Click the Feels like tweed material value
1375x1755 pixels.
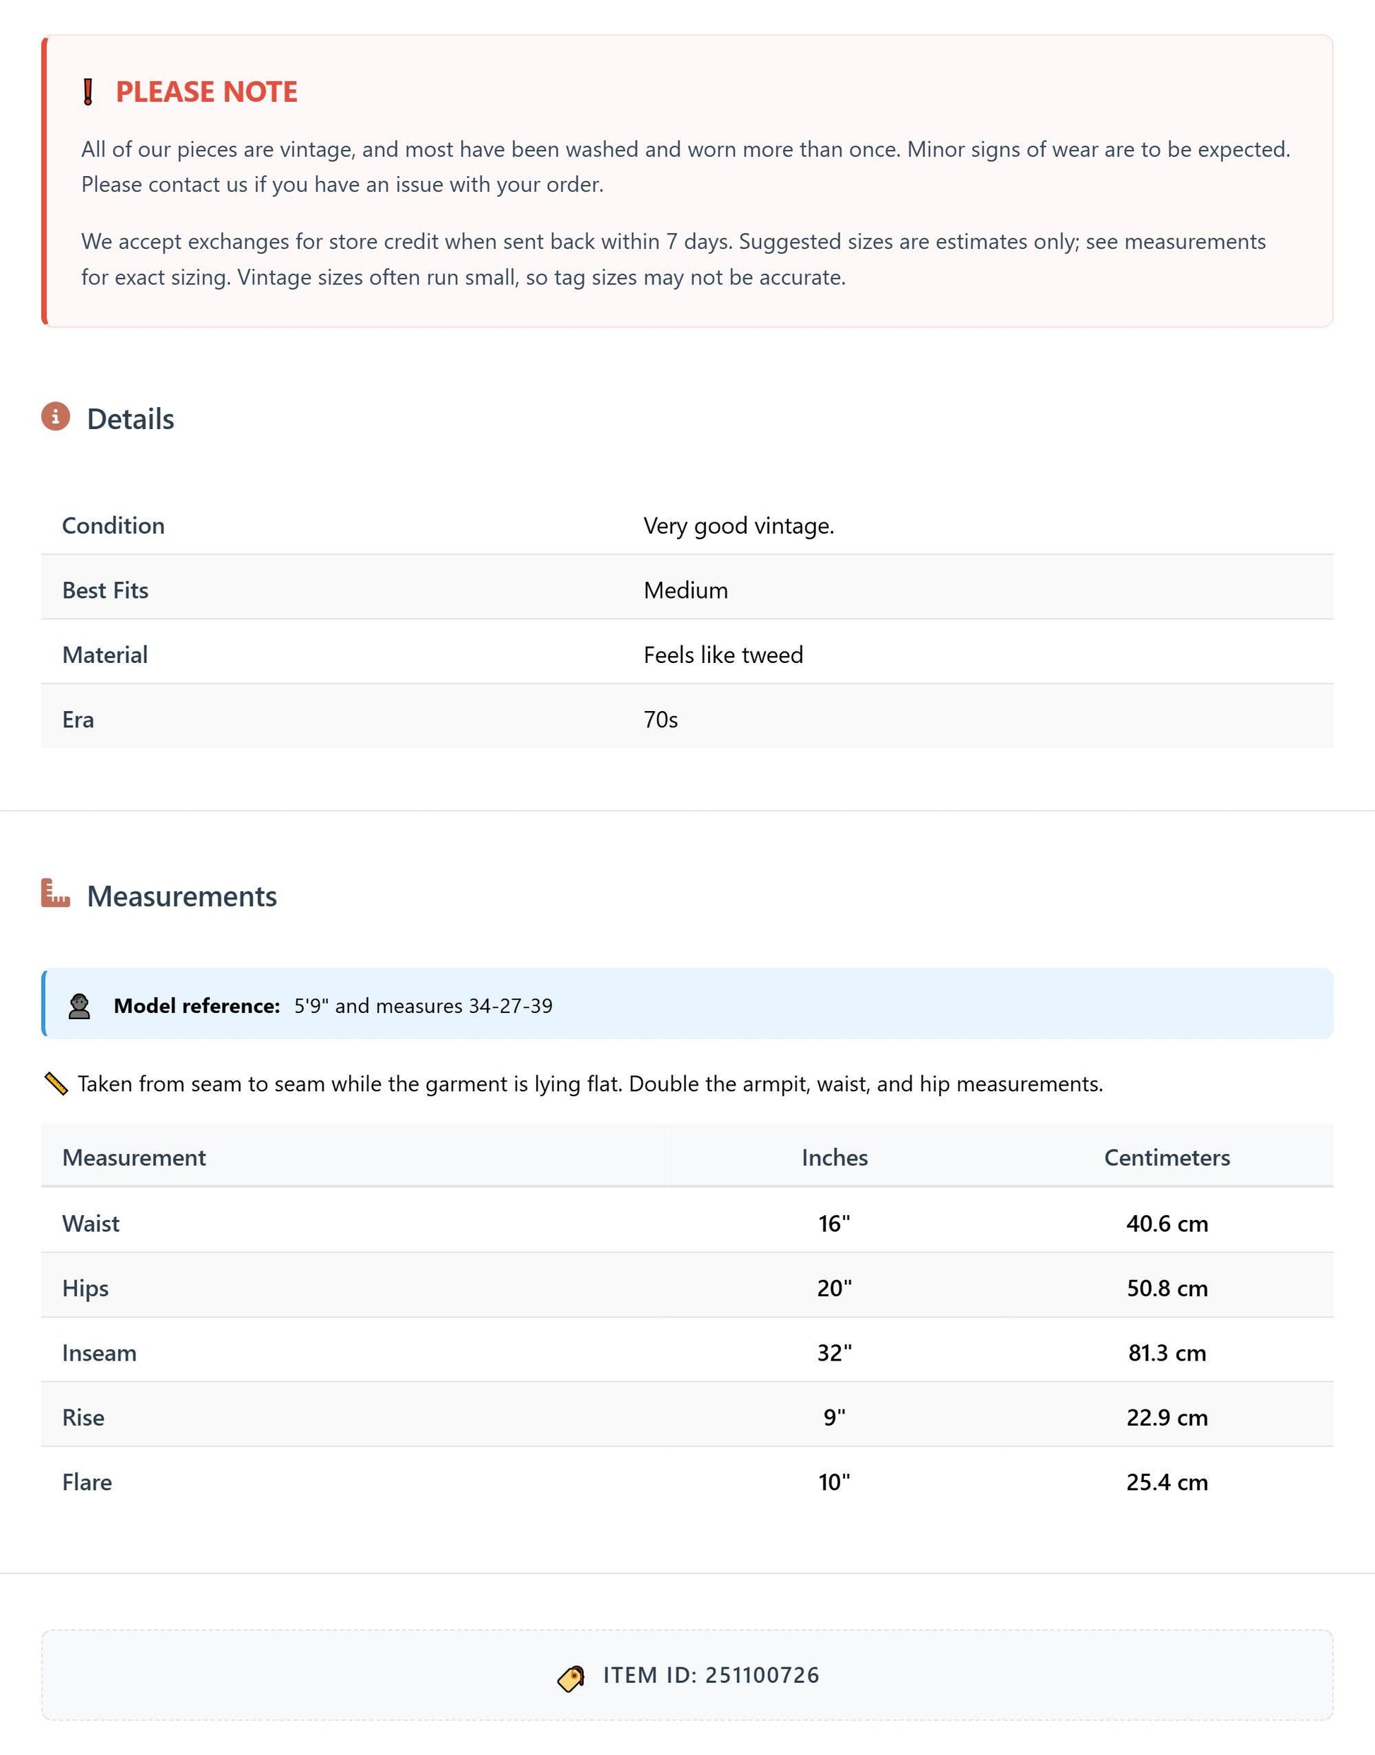[723, 655]
